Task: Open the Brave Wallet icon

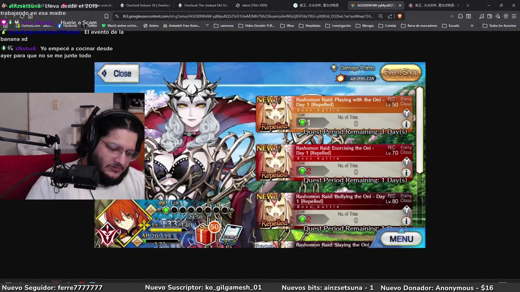Action: click(x=490, y=16)
